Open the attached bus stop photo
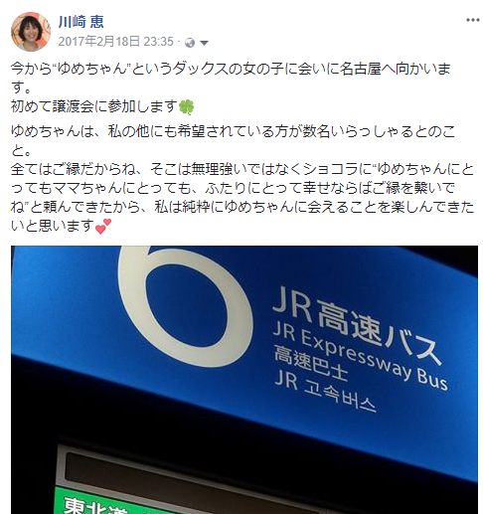The height and width of the screenshot is (514, 483). point(244,380)
